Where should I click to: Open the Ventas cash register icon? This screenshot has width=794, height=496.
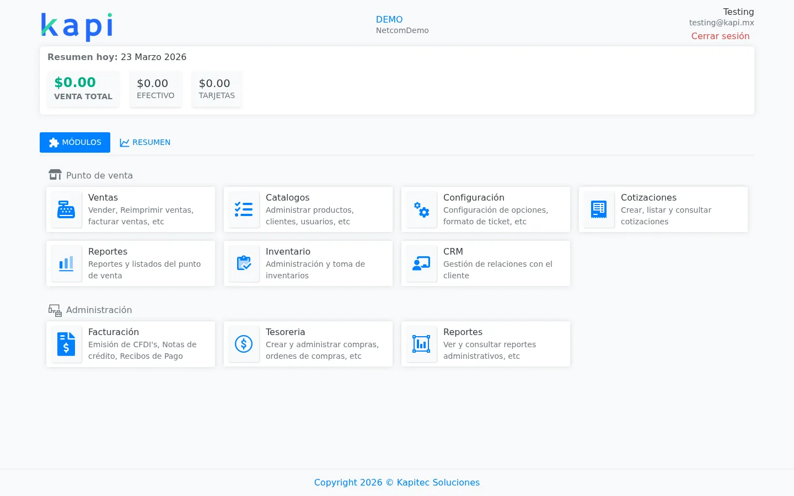pos(66,209)
